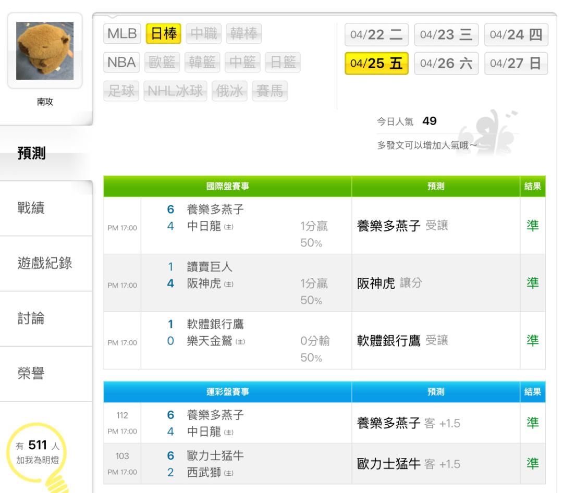The width and height of the screenshot is (563, 493).
Task: Select the MLB league filter
Action: click(122, 34)
